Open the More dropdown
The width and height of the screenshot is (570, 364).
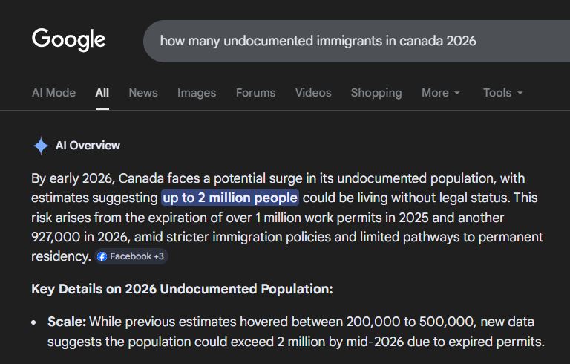pyautogui.click(x=441, y=93)
